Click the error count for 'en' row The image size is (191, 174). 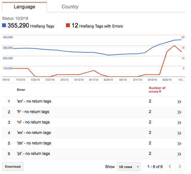(x=150, y=101)
